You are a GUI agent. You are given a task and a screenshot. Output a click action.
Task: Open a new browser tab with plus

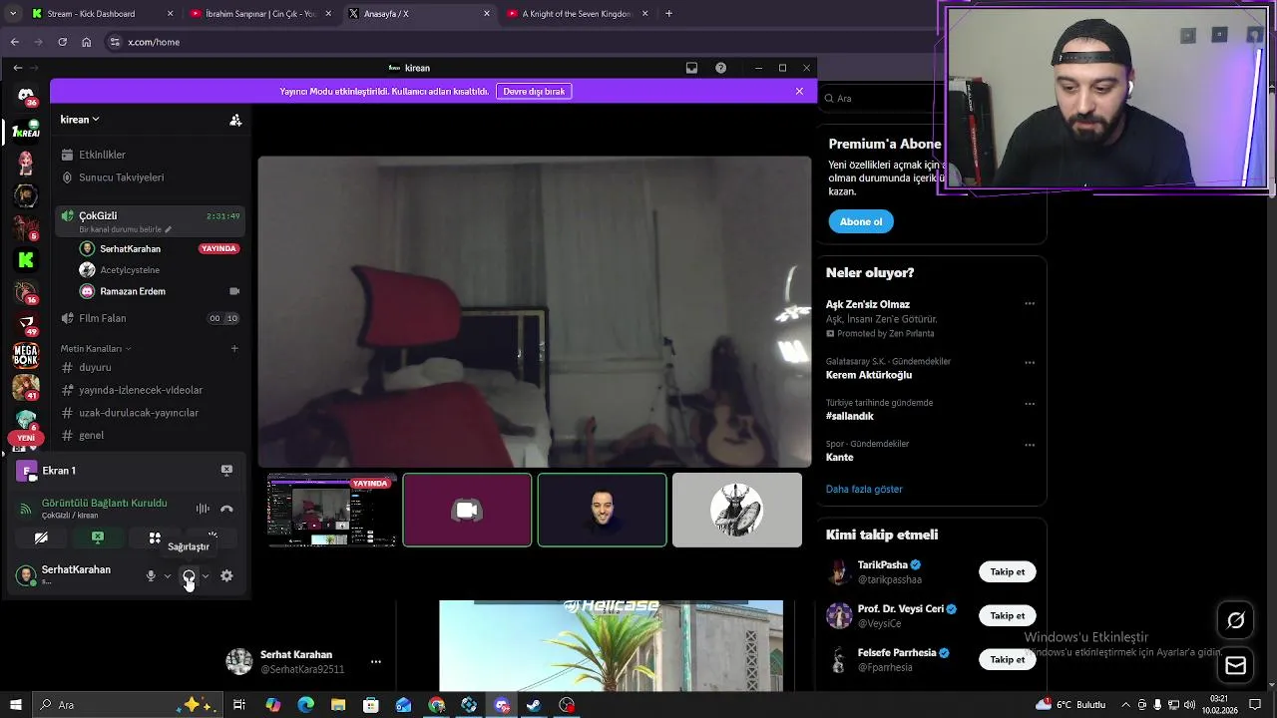pos(668,14)
